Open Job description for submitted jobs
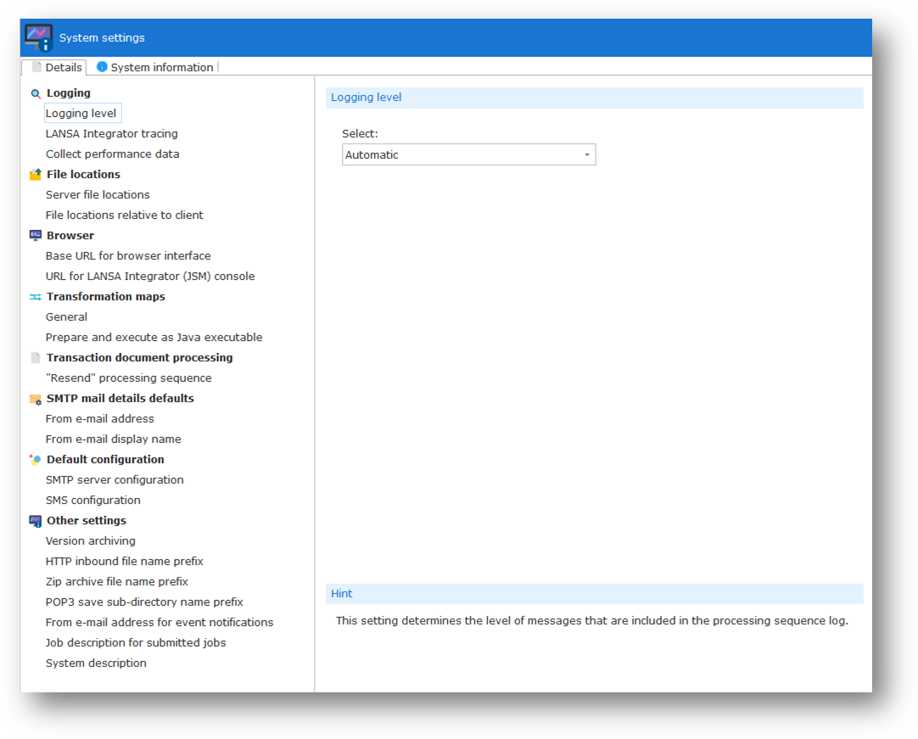 pyautogui.click(x=136, y=643)
